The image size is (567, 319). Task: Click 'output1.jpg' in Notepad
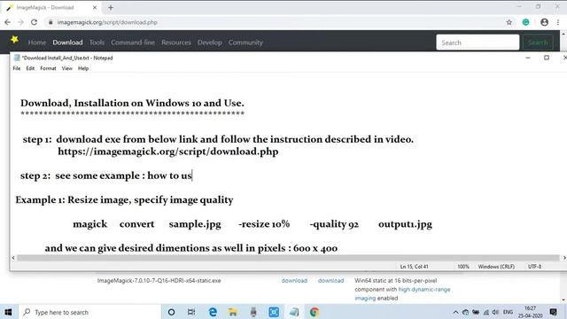click(405, 224)
